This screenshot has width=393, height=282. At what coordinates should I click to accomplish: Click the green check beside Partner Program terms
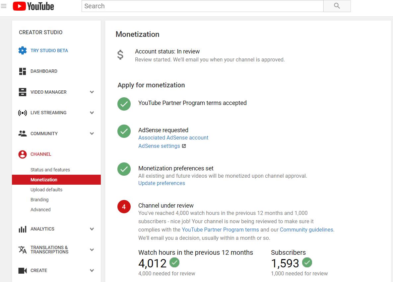tap(124, 104)
